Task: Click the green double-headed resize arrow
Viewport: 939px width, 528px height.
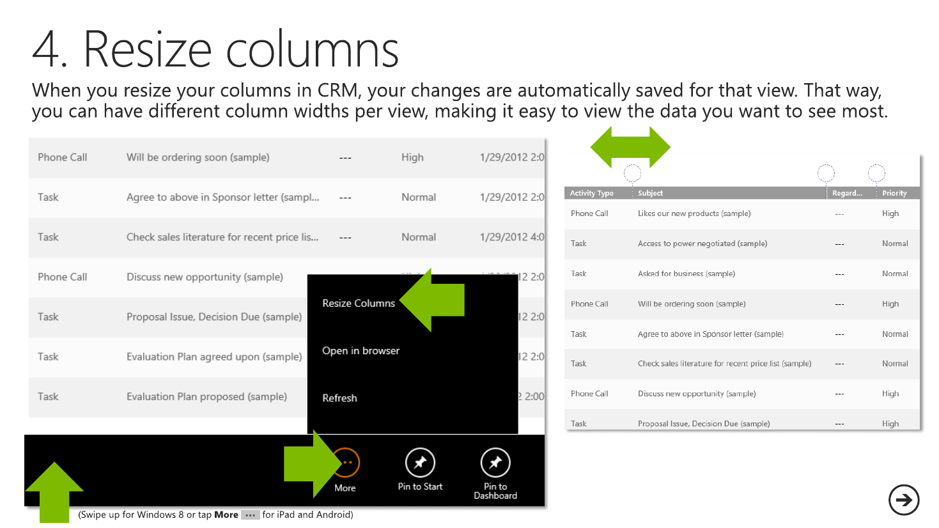Action: tap(630, 147)
